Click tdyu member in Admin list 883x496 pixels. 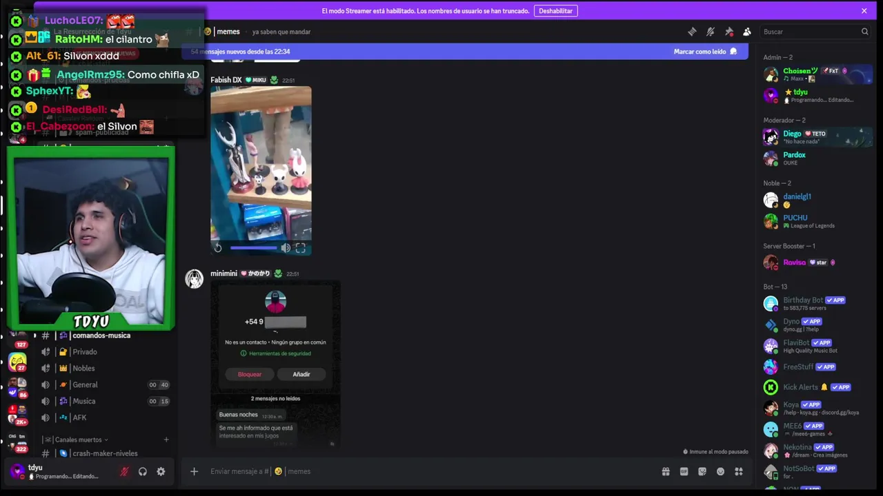817,95
